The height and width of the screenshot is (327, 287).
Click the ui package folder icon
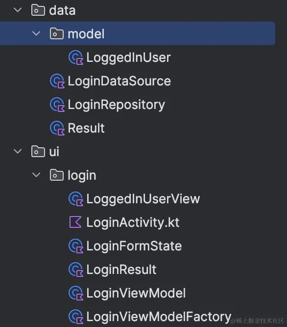point(38,151)
